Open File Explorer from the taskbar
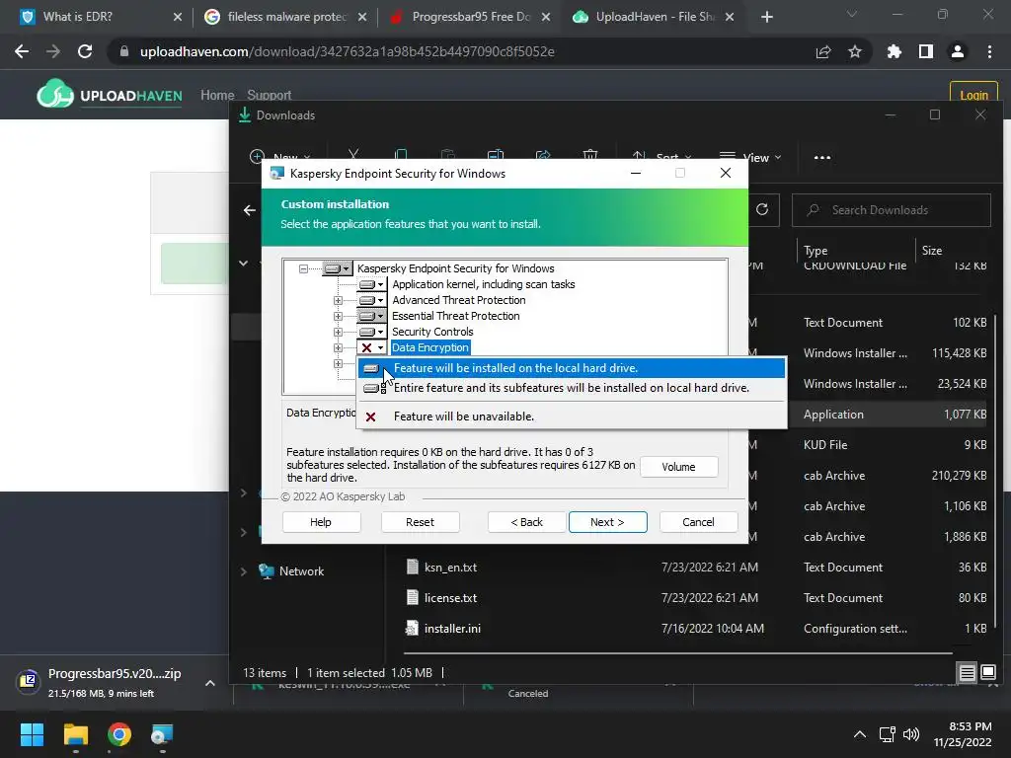 pyautogui.click(x=75, y=734)
